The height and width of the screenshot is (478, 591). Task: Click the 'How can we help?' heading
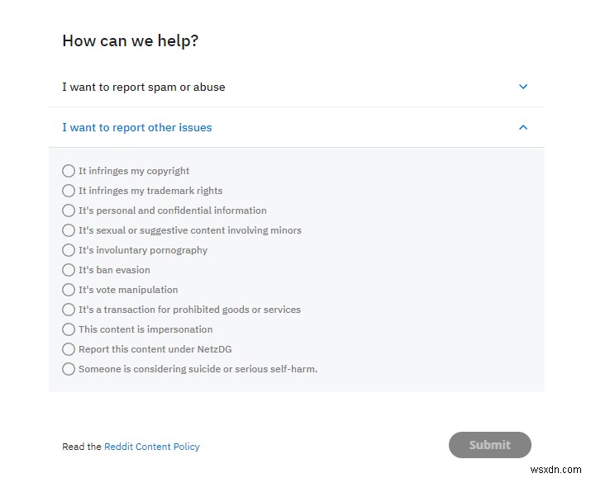click(x=130, y=40)
